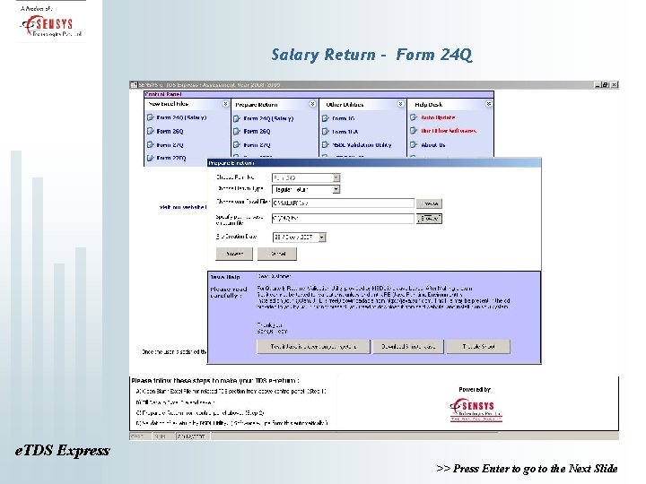Image resolution: width=646 pixels, height=484 pixels.
Task: Click Browse next to the return file path
Action: (x=429, y=219)
